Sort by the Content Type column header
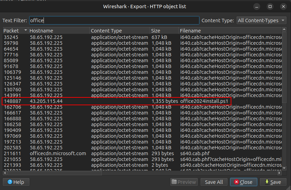 click(119, 31)
